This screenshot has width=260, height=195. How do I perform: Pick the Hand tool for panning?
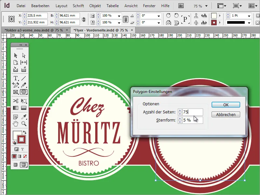coord(15,123)
